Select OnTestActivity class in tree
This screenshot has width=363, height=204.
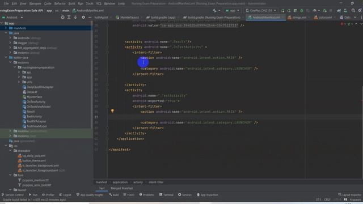pos(34,102)
